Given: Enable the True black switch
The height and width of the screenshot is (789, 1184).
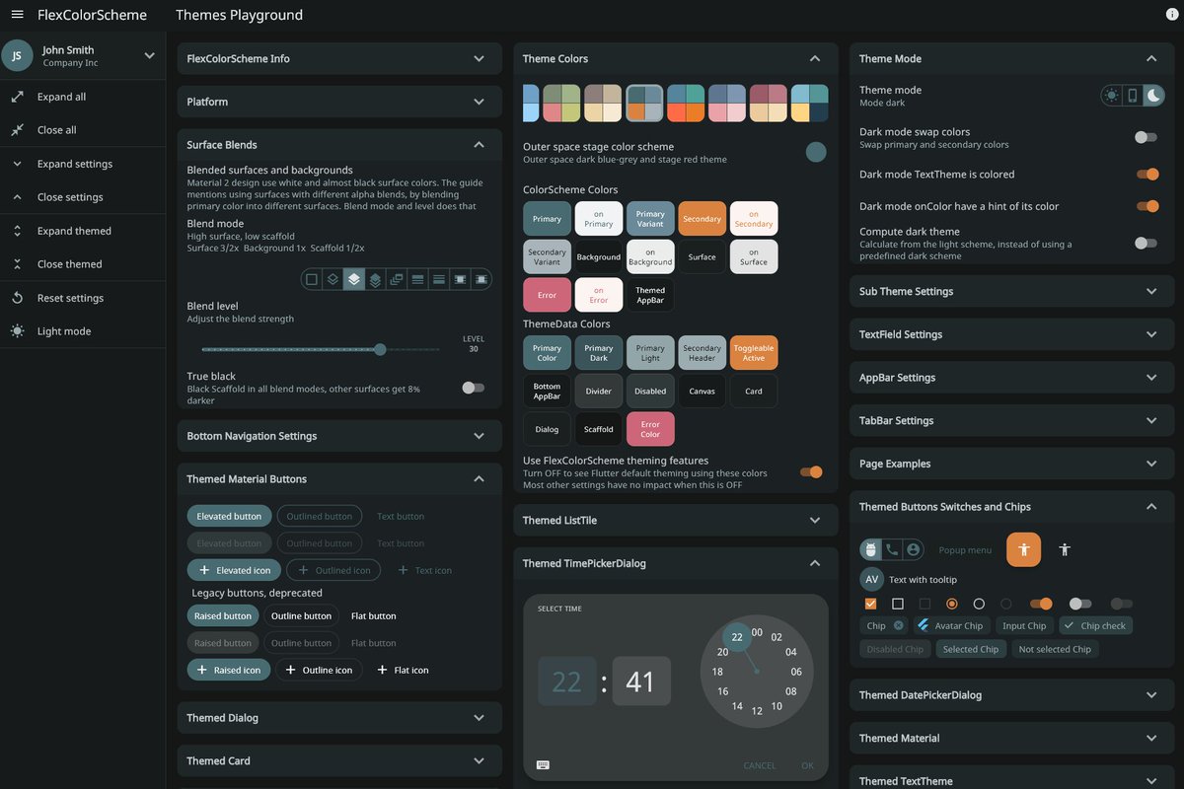Looking at the screenshot, I should click(473, 388).
